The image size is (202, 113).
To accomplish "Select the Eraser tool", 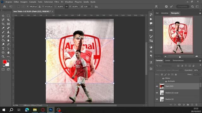I will (x=8, y=36).
